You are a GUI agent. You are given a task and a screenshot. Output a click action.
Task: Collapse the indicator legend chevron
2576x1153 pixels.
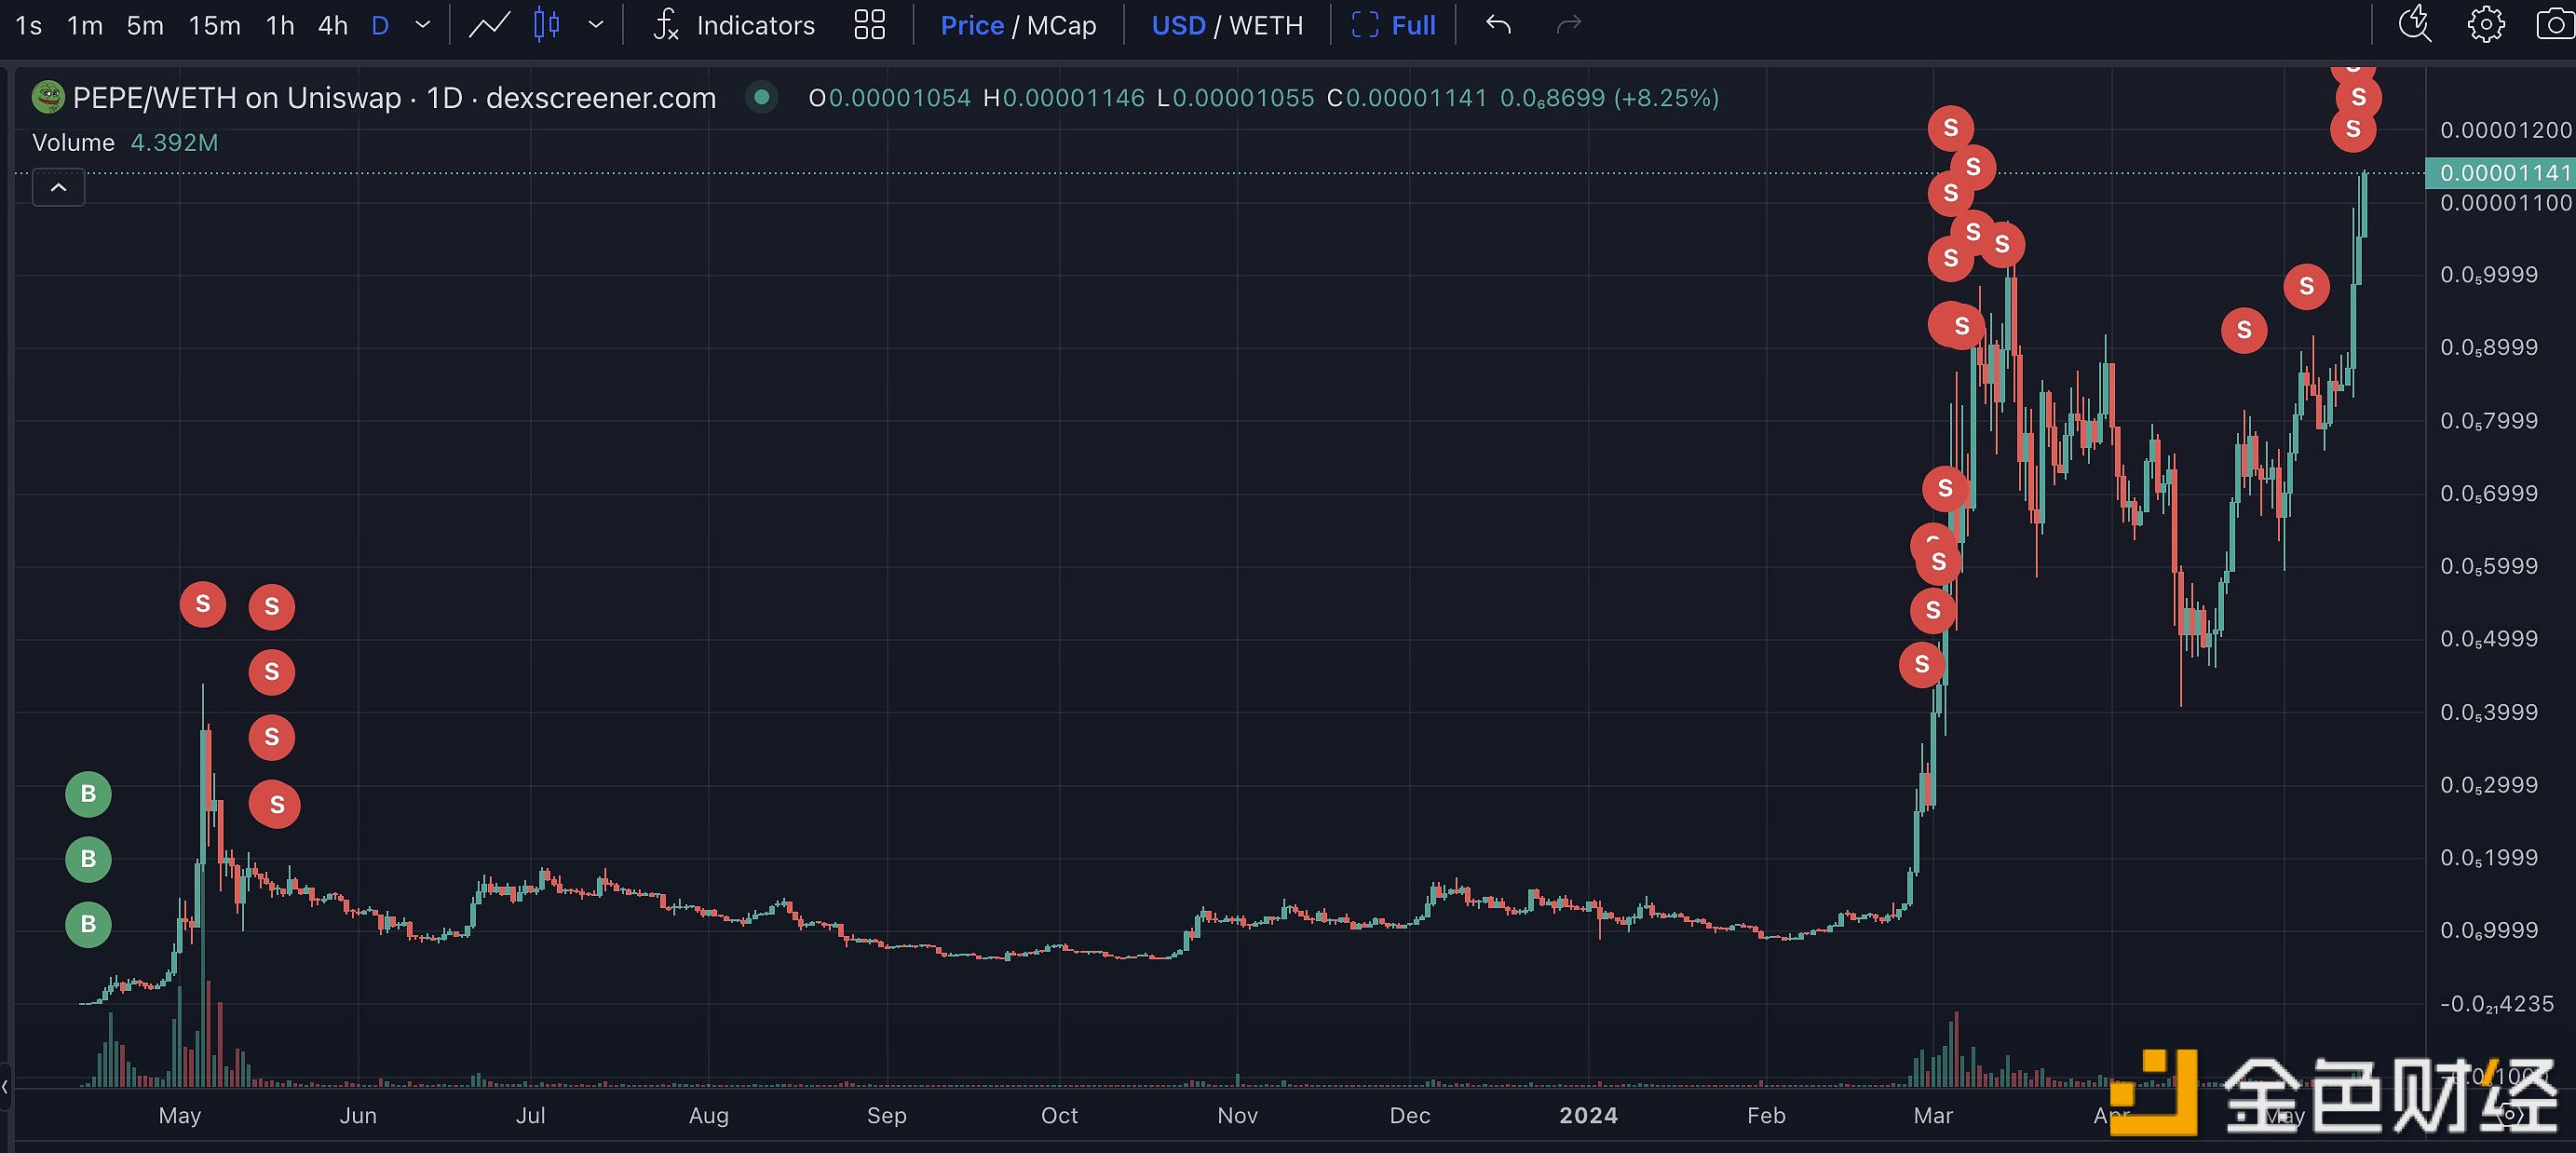click(x=59, y=188)
